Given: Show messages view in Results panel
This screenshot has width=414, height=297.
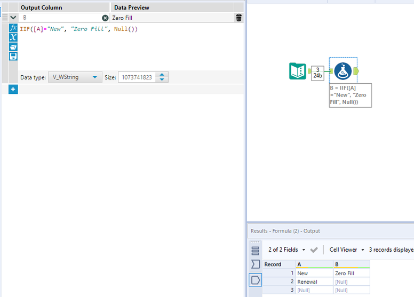Looking at the screenshot, I should (x=255, y=251).
